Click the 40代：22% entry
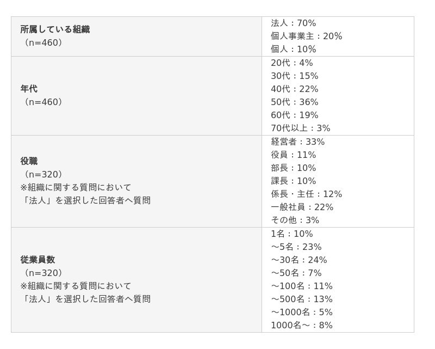Viewport: 435px width, 349px height. tap(295, 89)
